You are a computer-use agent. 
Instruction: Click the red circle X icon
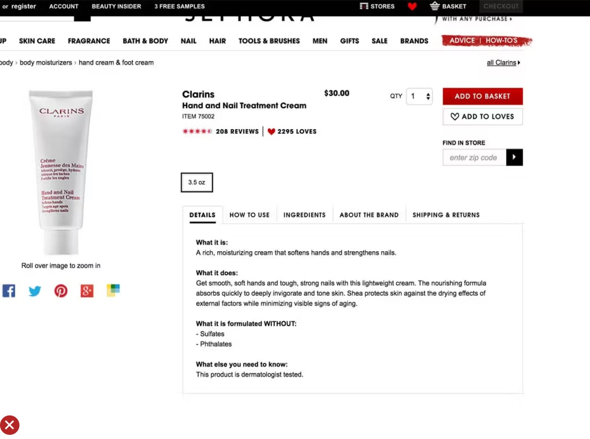pos(10,425)
